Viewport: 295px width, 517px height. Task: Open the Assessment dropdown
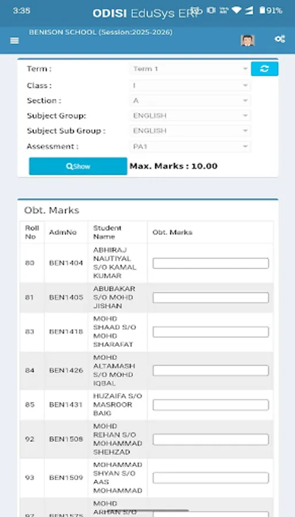point(190,146)
